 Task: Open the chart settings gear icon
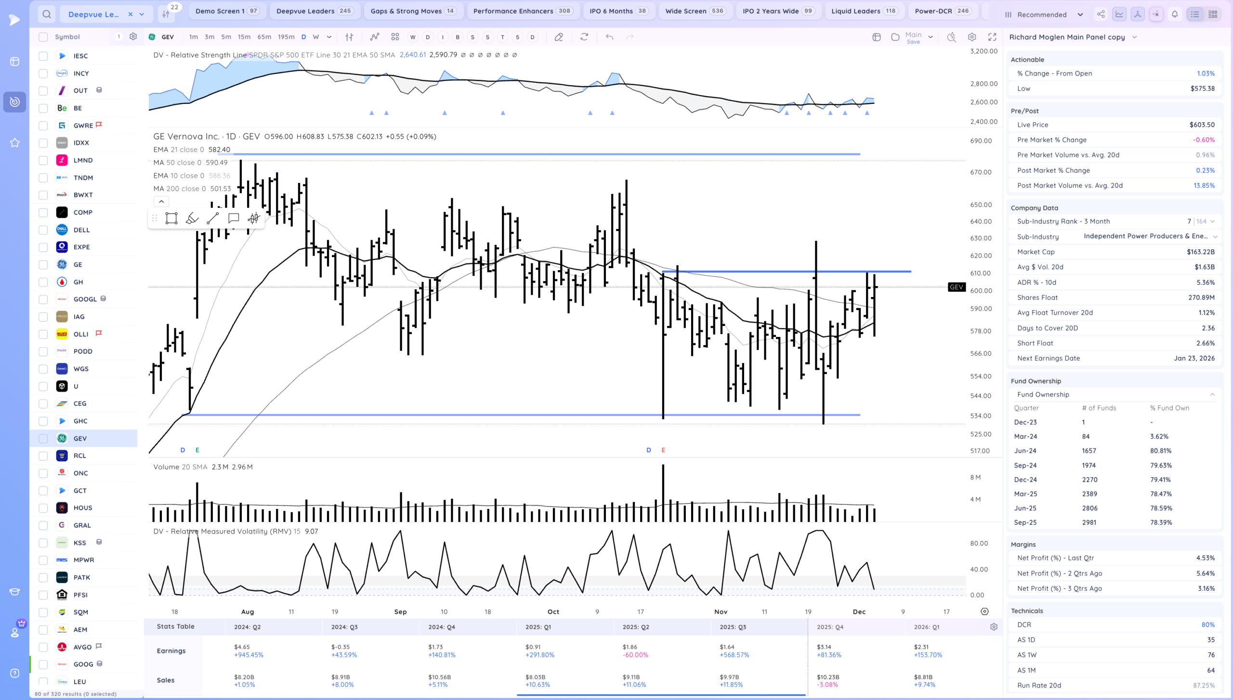click(972, 37)
